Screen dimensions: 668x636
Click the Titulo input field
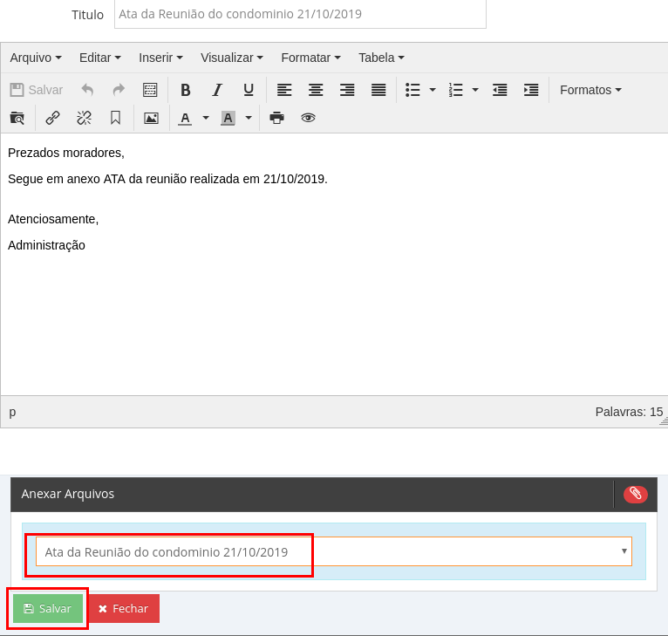click(300, 15)
